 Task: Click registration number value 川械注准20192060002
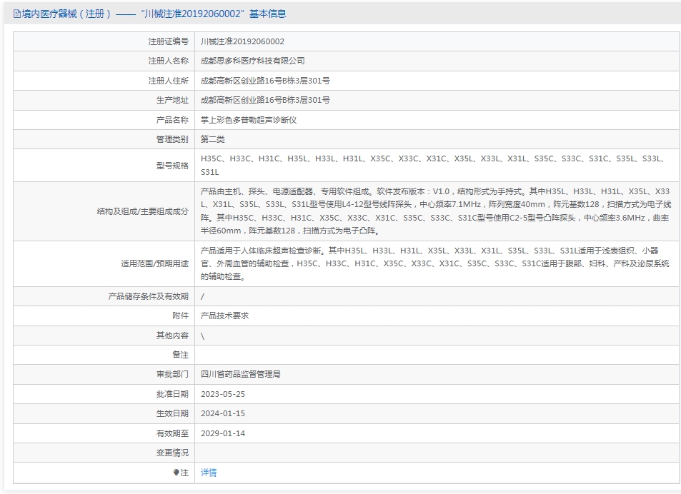(x=242, y=41)
